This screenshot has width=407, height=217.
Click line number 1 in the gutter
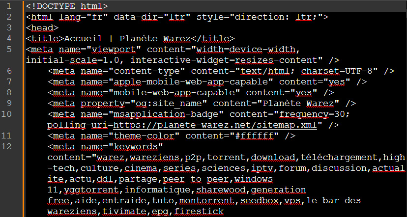pos(9,6)
